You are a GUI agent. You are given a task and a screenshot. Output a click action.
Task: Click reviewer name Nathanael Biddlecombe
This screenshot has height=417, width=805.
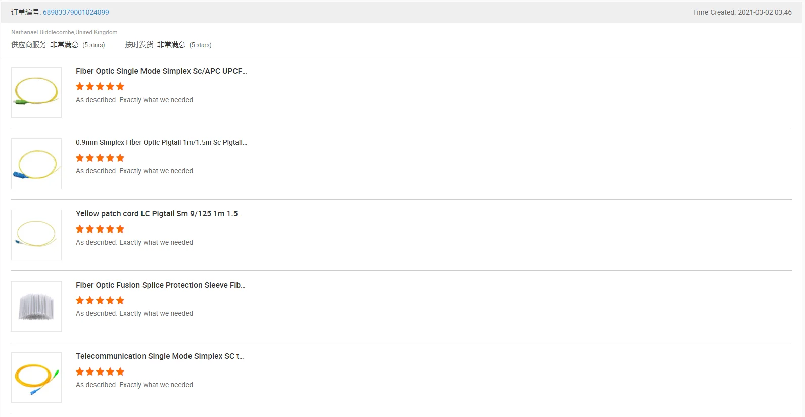(x=42, y=32)
